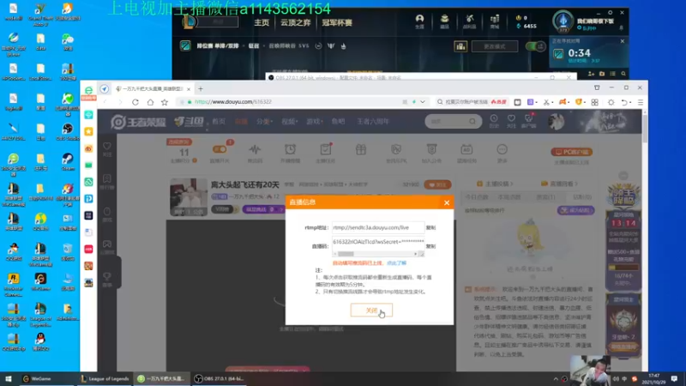Click the Steam desktop icon
Viewport: 686px width, 386px height.
click(68, 161)
